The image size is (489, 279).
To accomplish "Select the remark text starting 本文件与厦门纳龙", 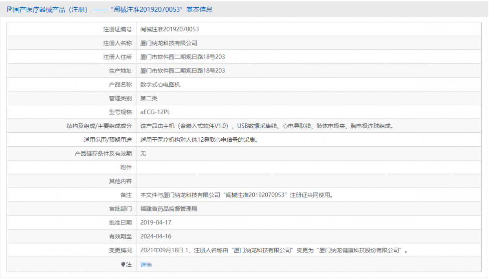I will pos(237,195).
